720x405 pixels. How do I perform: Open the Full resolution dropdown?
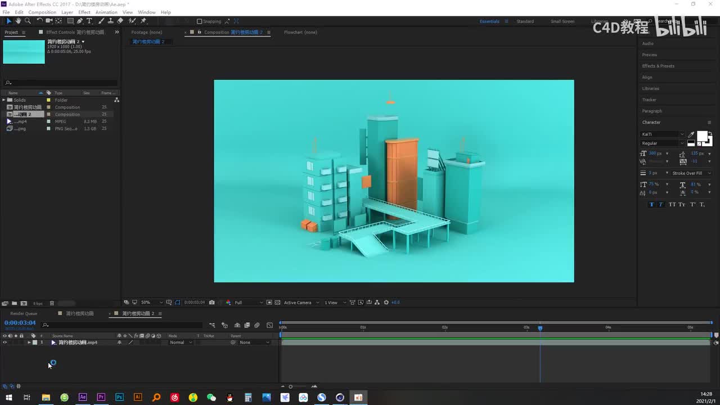(x=247, y=303)
